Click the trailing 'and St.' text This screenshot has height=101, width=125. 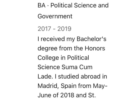click(x=86, y=95)
